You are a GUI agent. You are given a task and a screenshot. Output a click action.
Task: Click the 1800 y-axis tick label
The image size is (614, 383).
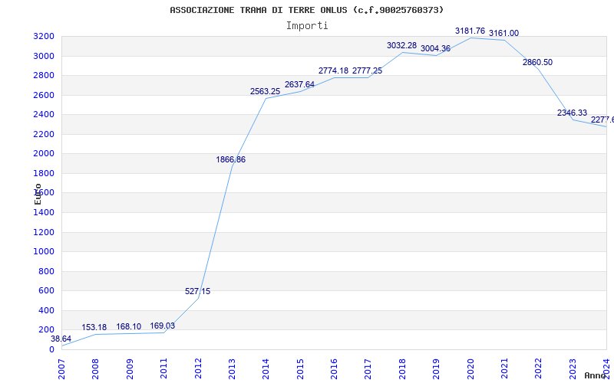click(44, 173)
